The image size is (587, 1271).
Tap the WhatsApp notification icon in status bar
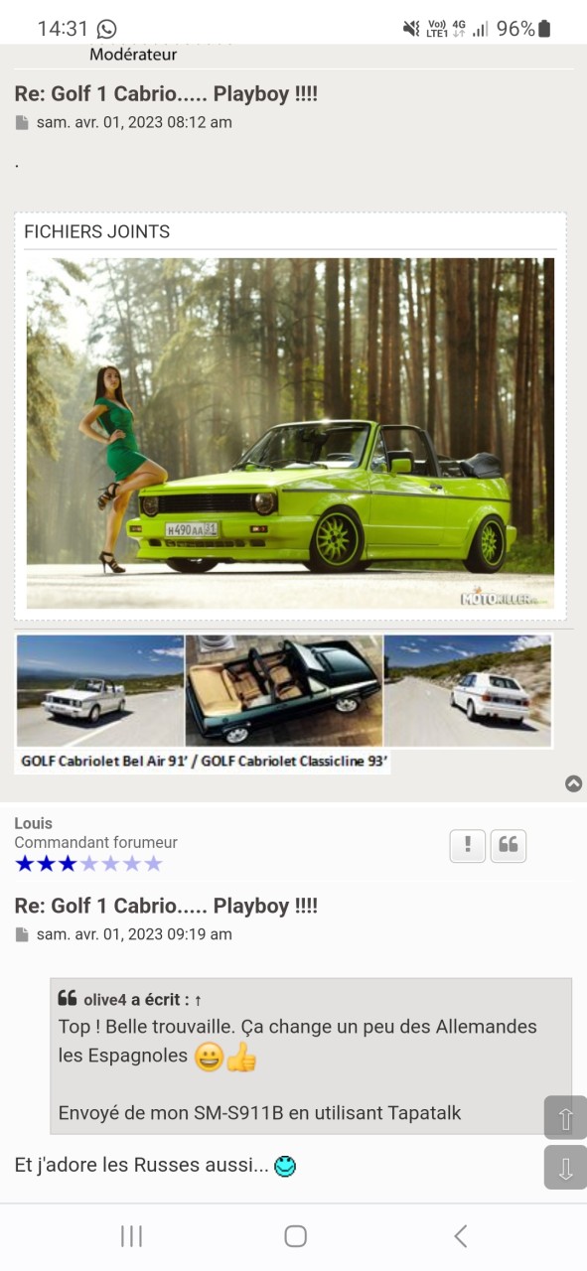coord(106,29)
